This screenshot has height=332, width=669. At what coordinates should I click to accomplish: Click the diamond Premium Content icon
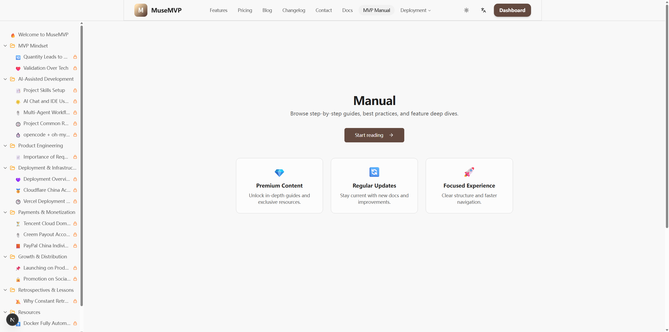[279, 172]
